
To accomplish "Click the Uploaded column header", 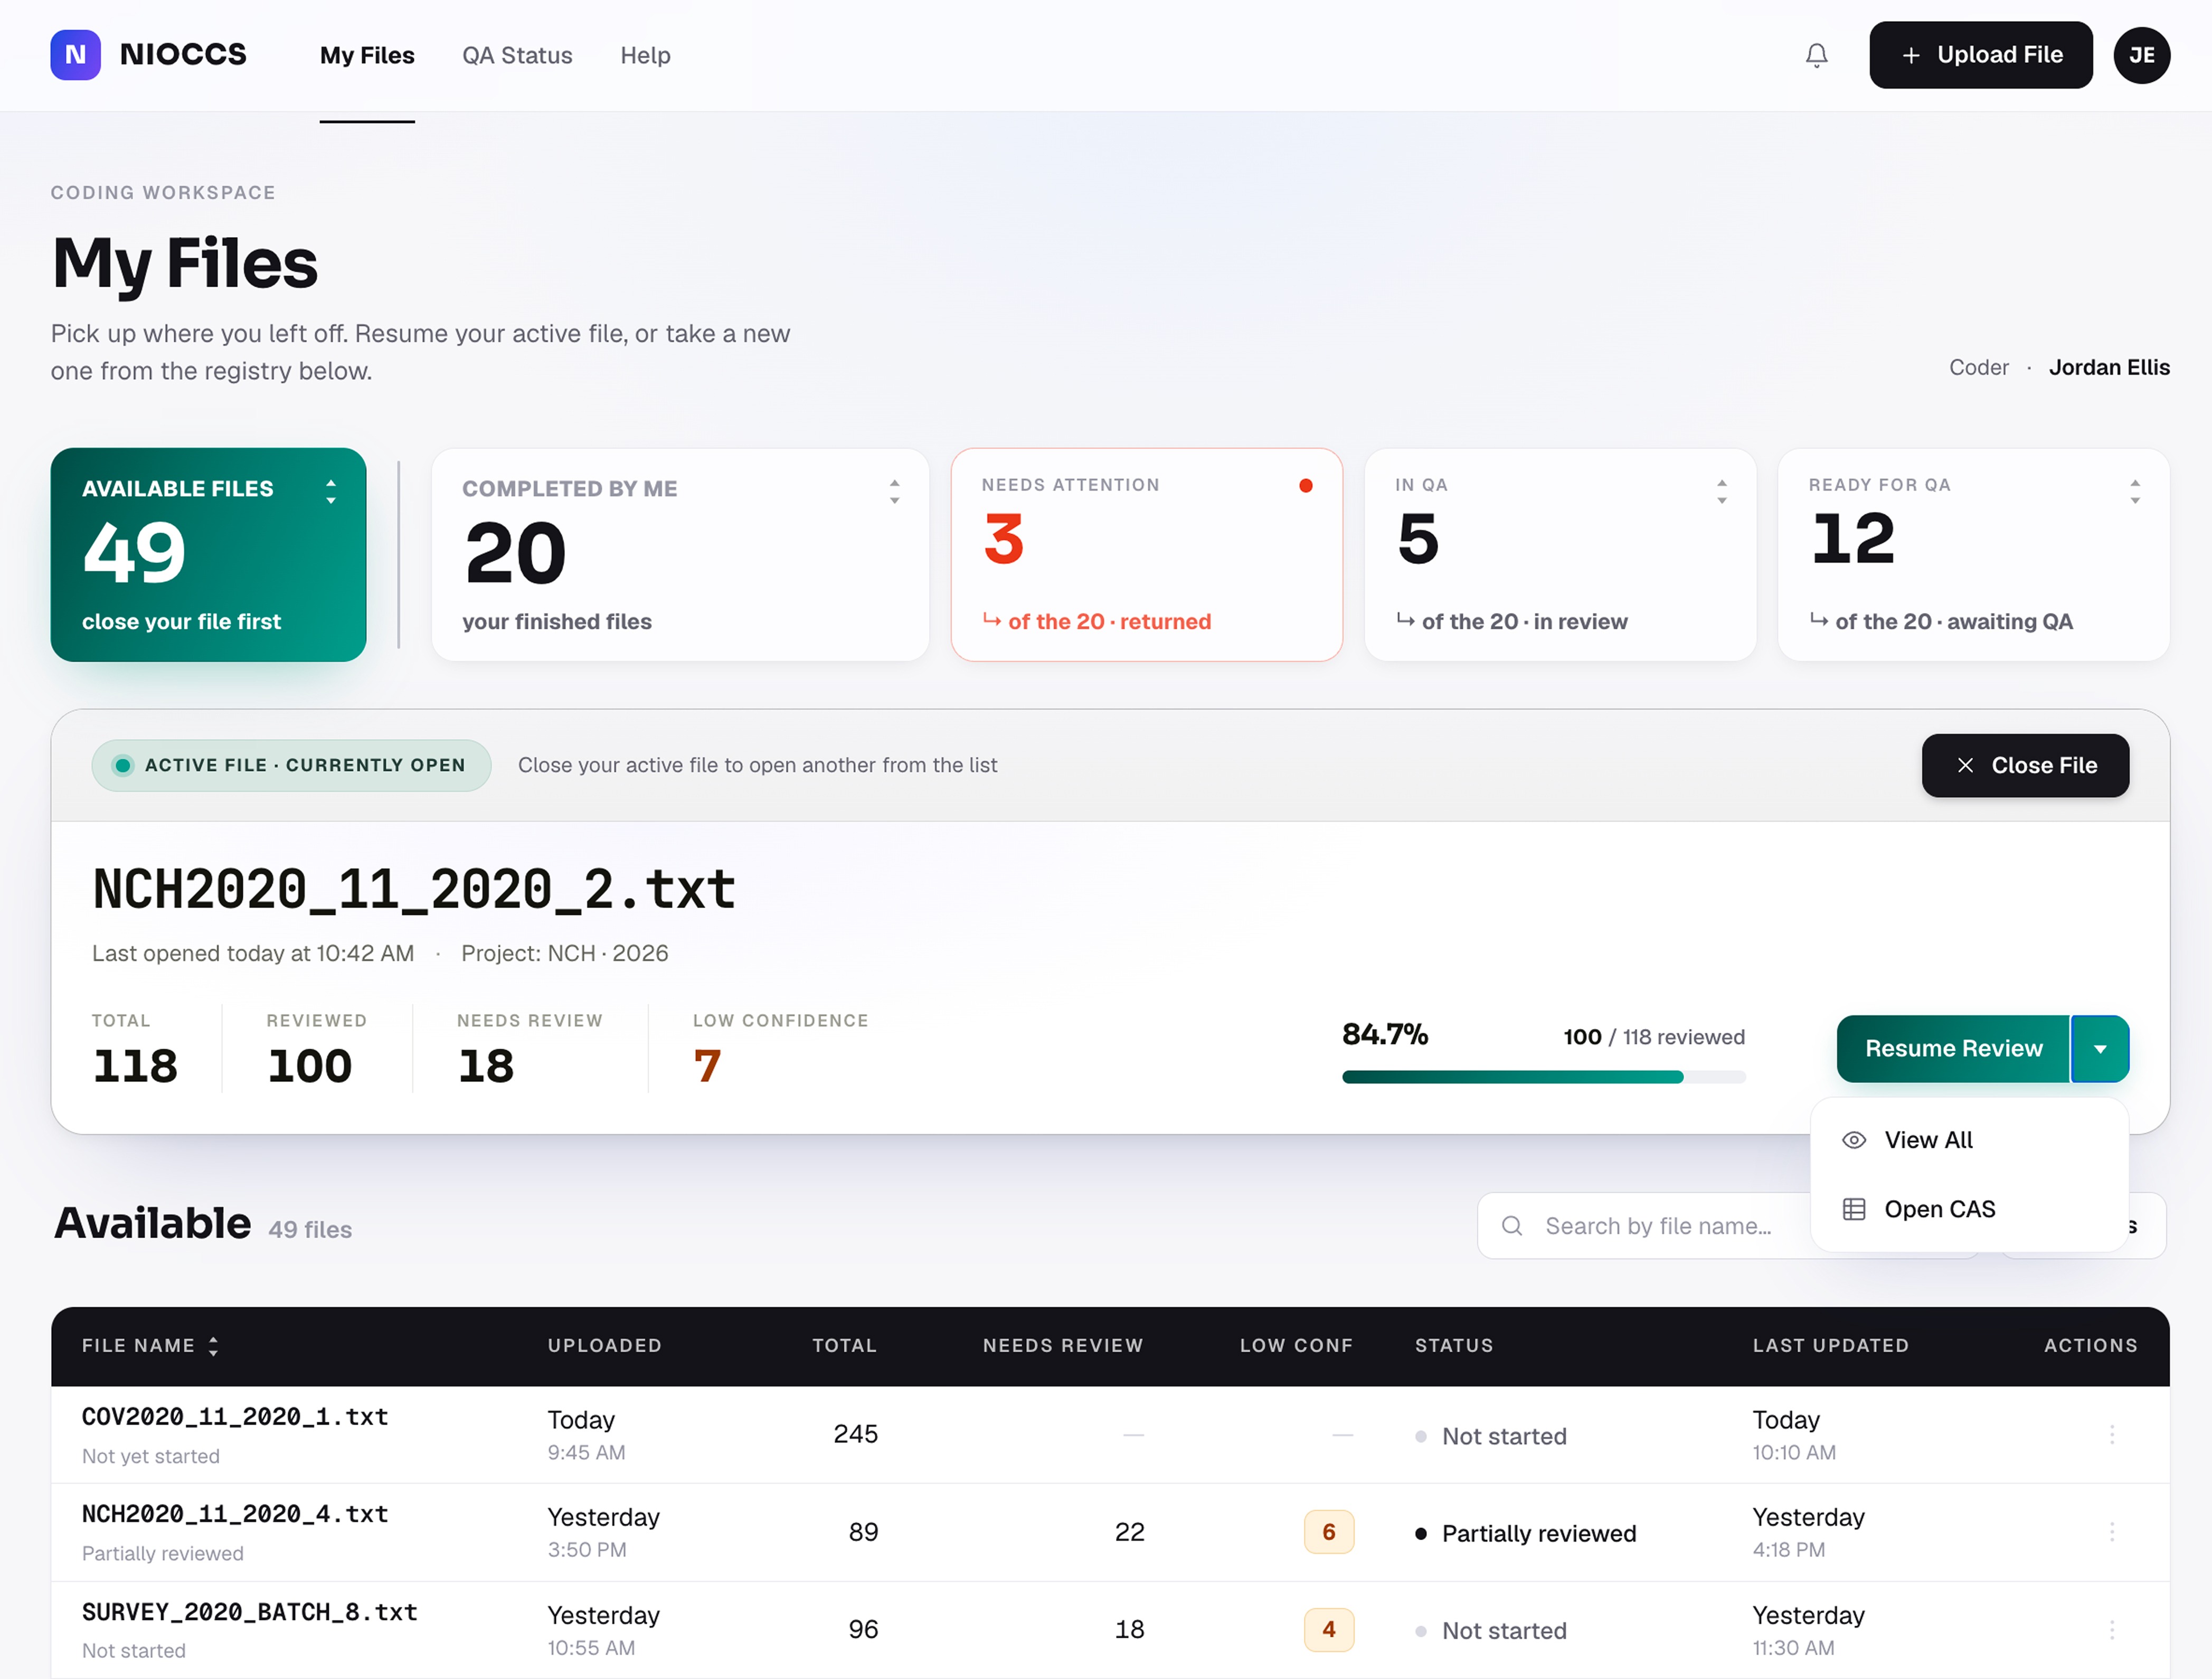I will [604, 1346].
